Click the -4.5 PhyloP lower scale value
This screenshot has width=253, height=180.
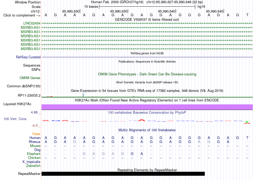click(35, 125)
